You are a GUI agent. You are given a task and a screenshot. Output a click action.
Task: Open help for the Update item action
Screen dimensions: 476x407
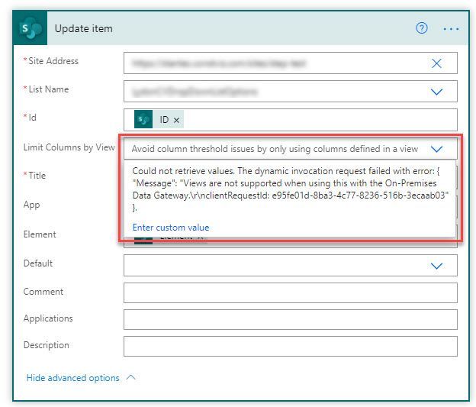(421, 28)
